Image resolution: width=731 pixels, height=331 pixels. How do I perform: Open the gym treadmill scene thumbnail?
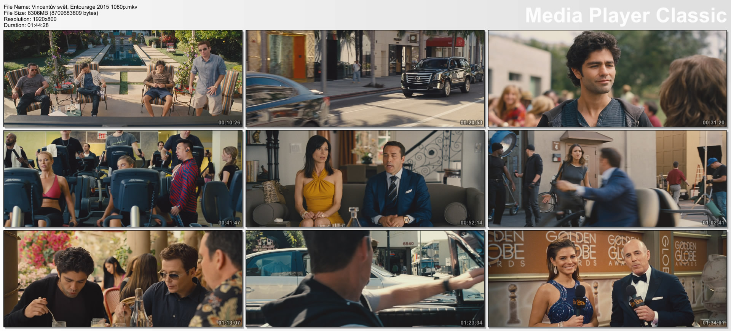pos(123,178)
